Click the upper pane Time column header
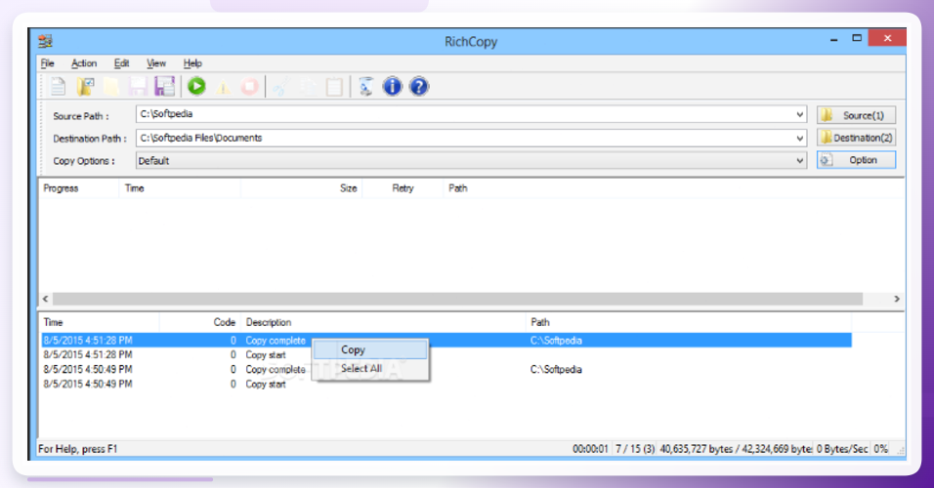Image resolution: width=934 pixels, height=488 pixels. pos(180,188)
